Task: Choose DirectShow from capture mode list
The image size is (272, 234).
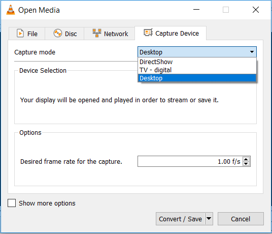Action: 197,62
